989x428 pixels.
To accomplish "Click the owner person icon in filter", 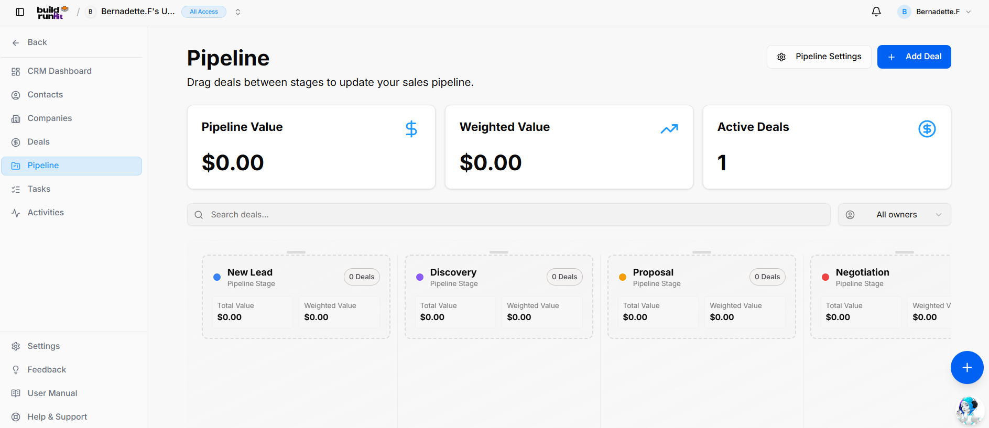I will click(850, 215).
